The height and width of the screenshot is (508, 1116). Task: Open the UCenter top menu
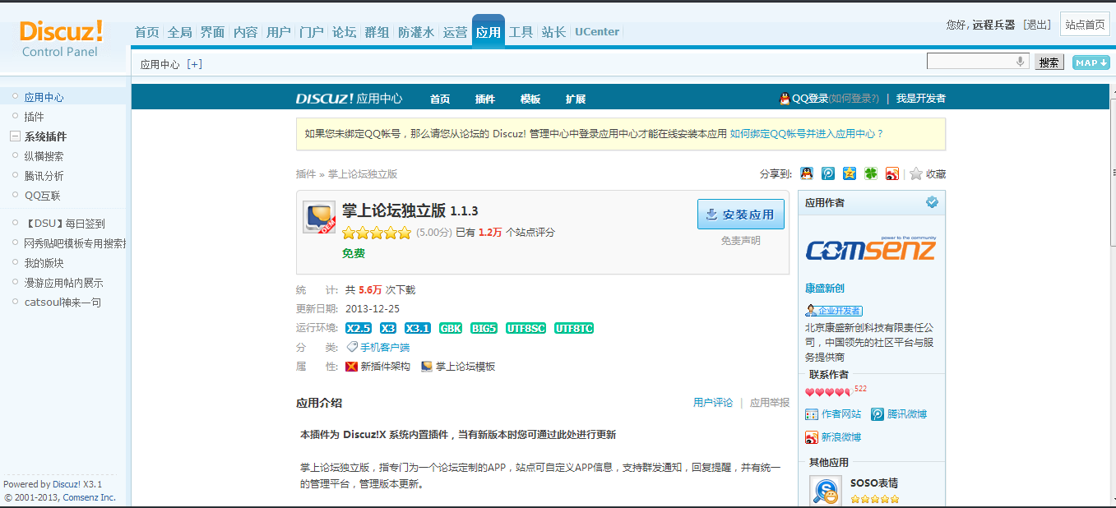point(597,32)
